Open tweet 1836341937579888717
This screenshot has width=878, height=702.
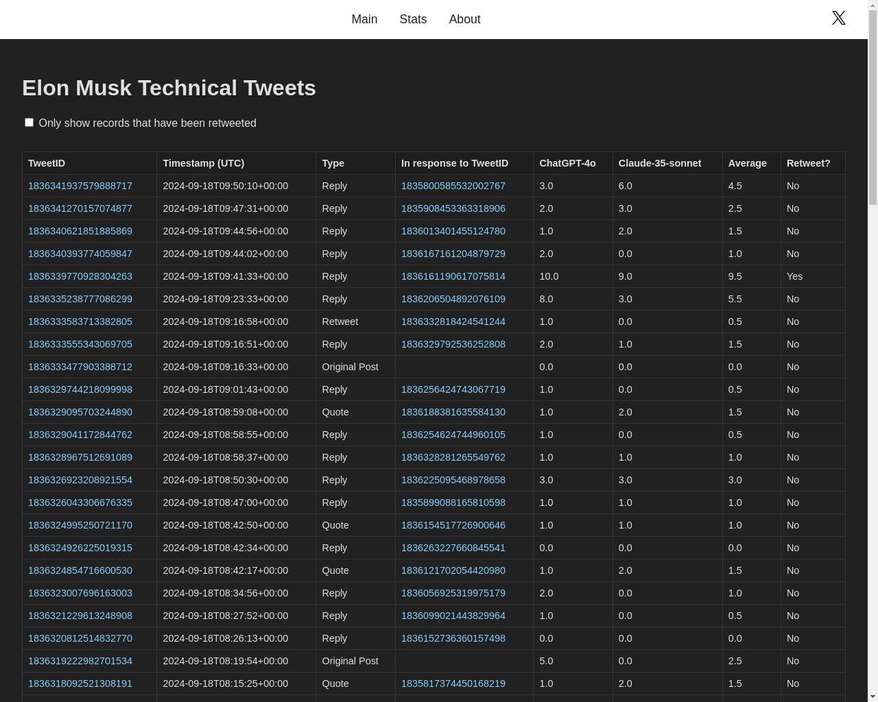(x=80, y=186)
